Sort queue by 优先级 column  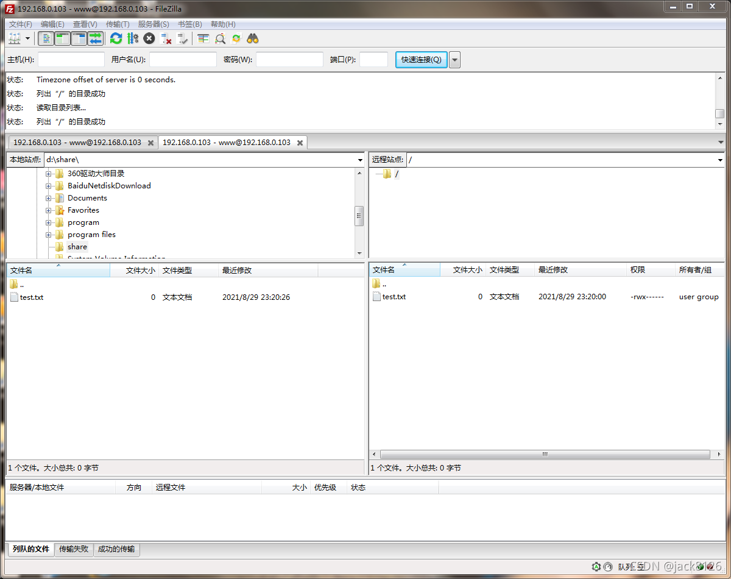pyautogui.click(x=325, y=488)
